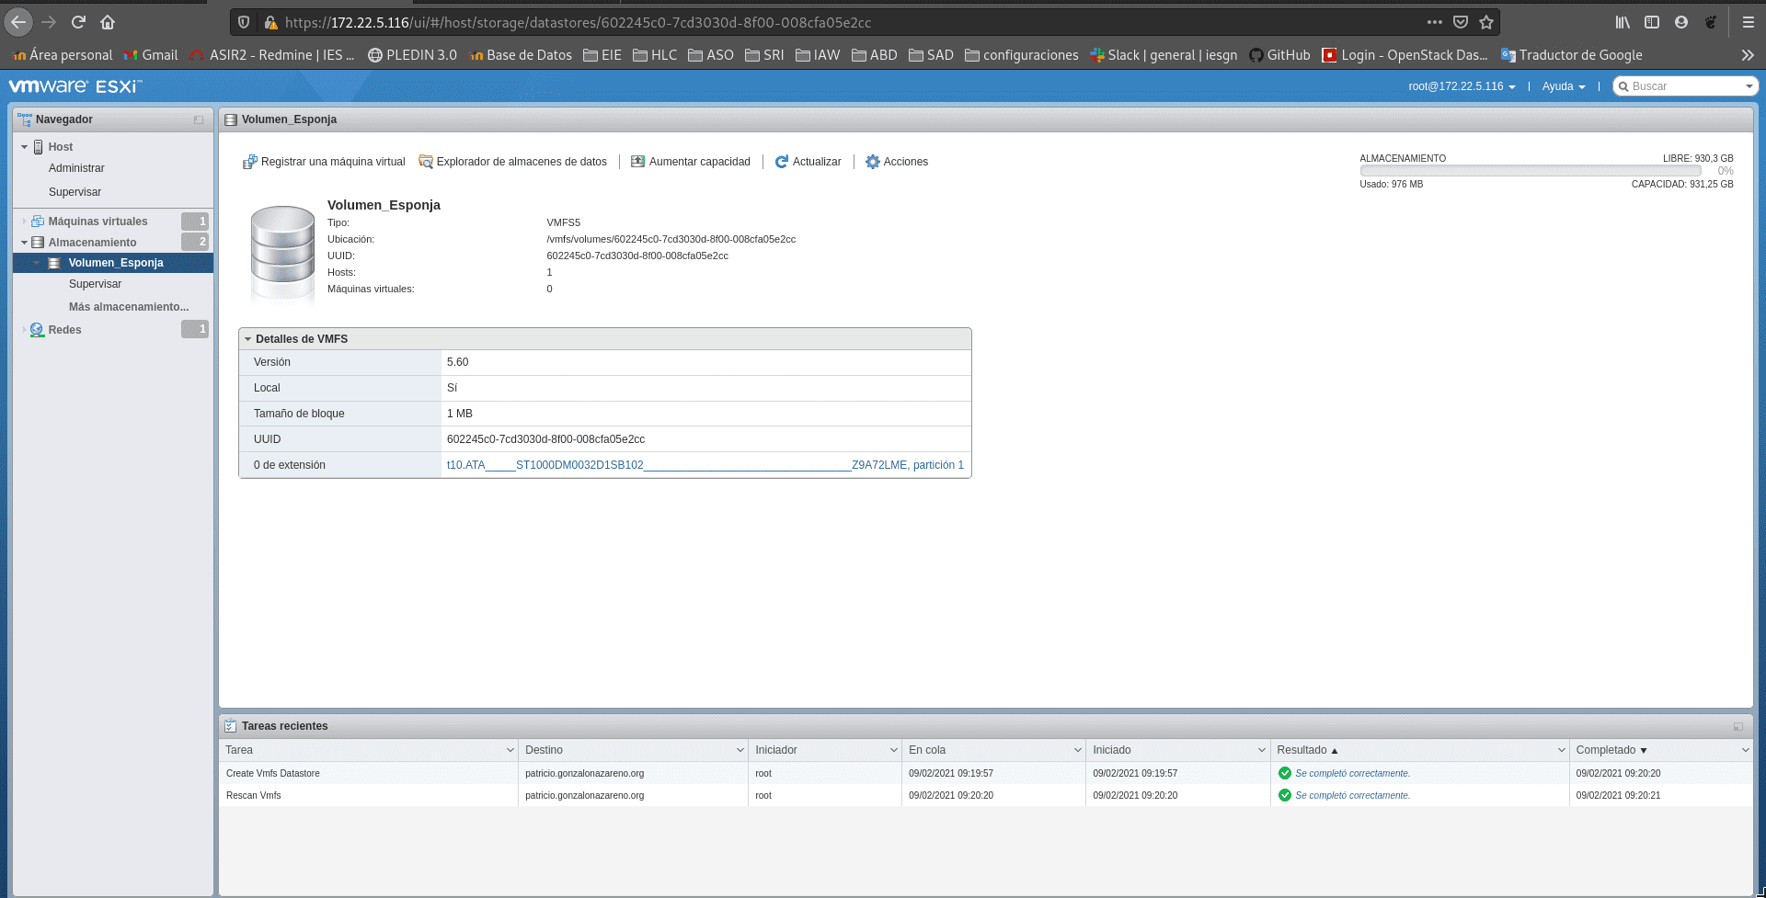Collapse the Host tree node
The image size is (1766, 898).
pos(25,147)
